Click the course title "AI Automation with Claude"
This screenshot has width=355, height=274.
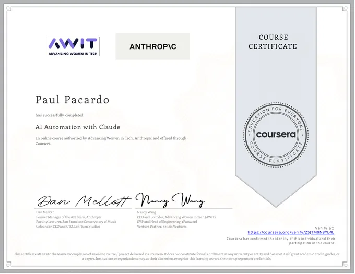click(78, 127)
